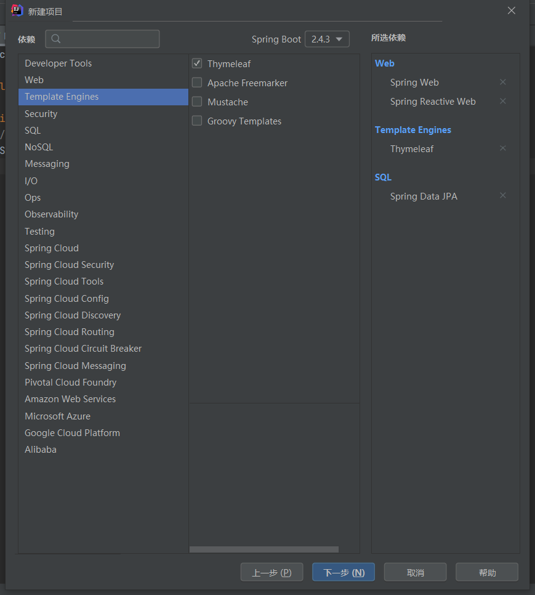Open the Security category
Screen dimensions: 535x595
point(41,114)
